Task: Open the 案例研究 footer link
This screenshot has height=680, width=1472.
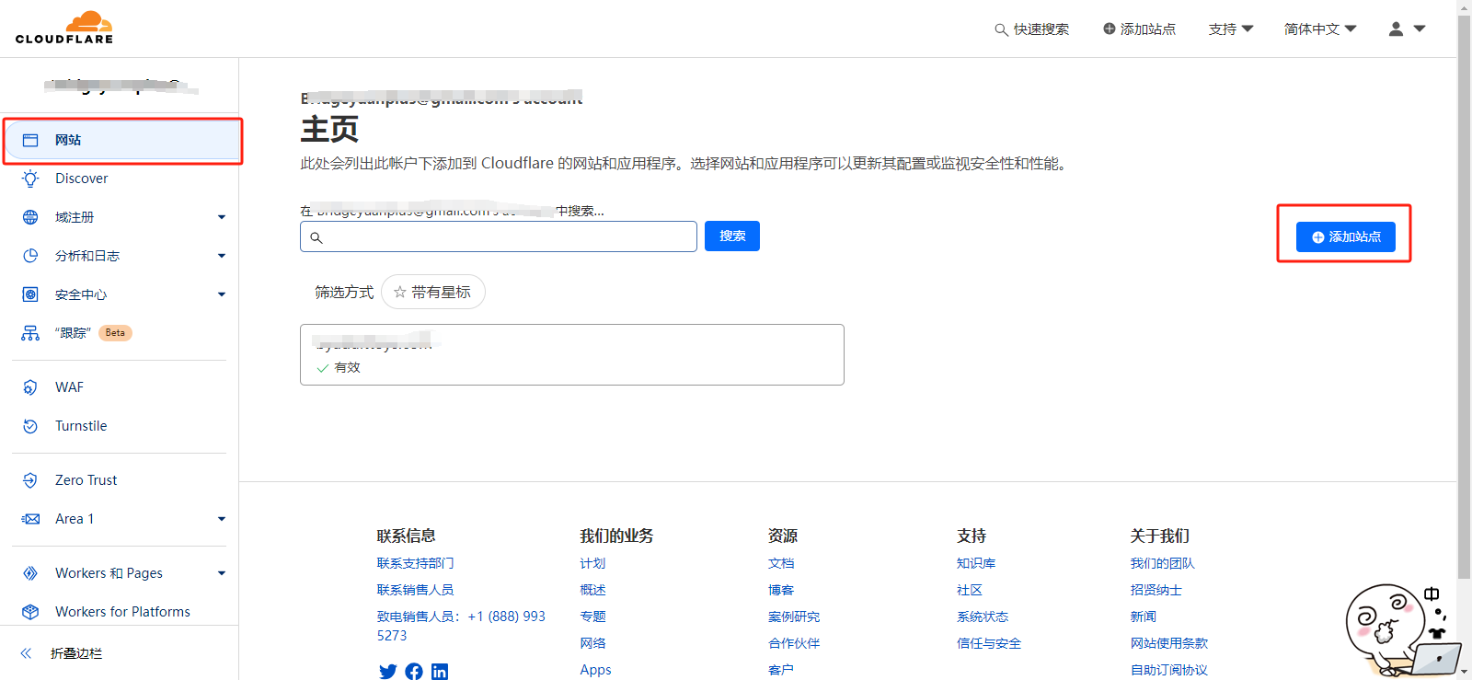Action: (x=794, y=617)
